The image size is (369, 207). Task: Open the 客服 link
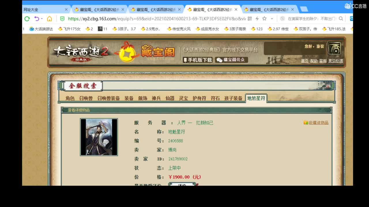tap(323, 61)
